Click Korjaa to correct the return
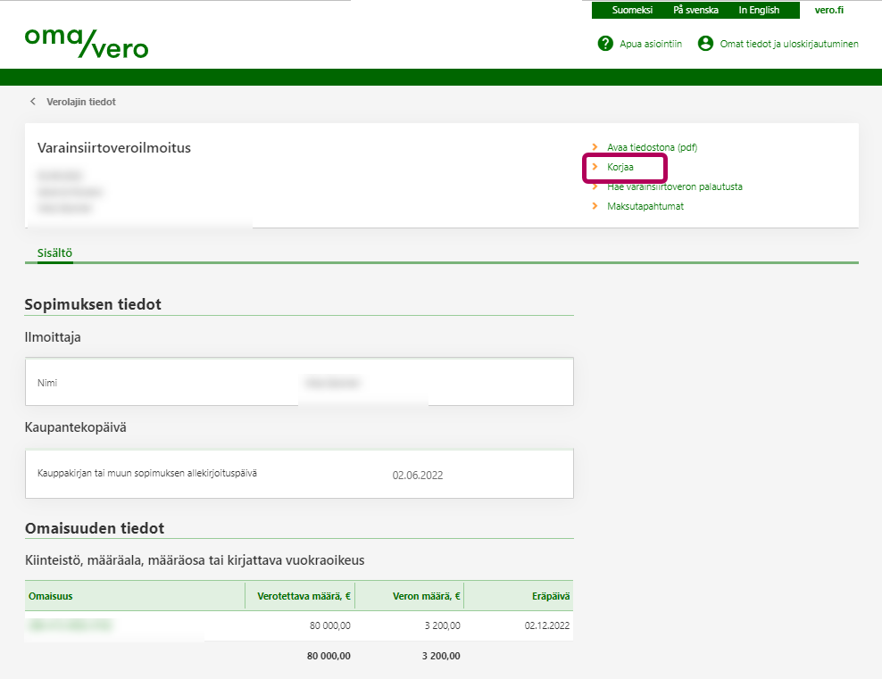This screenshot has height=679, width=882. pyautogui.click(x=620, y=167)
